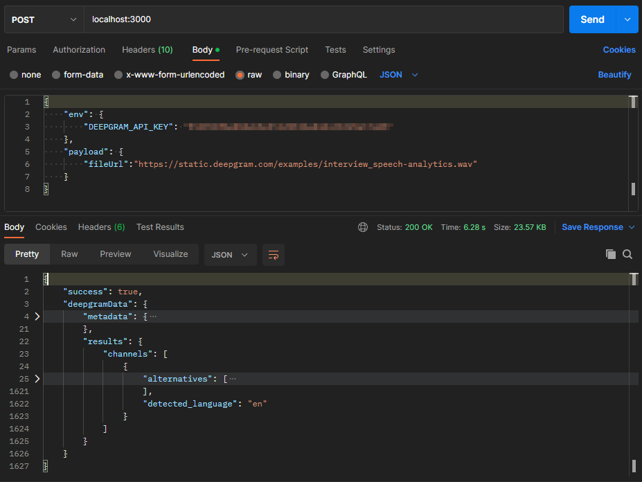This screenshot has width=642, height=482.
Task: Select the none body option
Action: click(26, 75)
